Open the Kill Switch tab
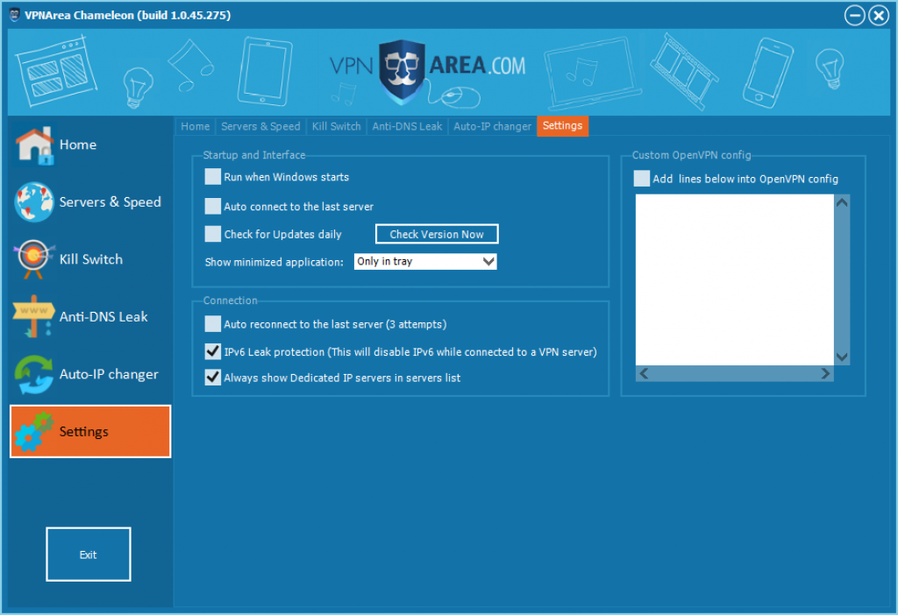The image size is (898, 615). click(336, 126)
